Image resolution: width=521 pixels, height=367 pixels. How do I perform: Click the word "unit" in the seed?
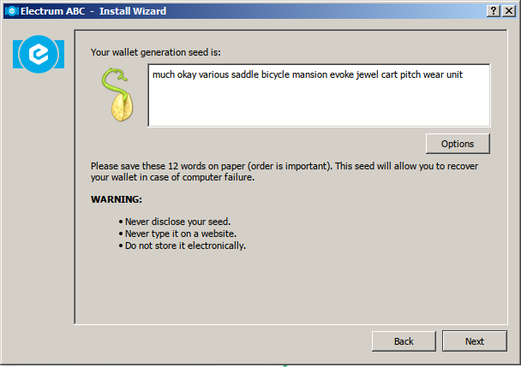pos(454,74)
